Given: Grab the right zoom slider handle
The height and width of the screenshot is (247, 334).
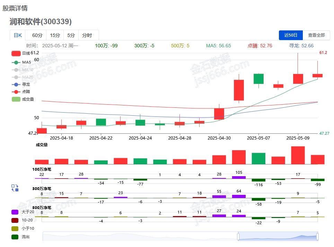Looking at the screenshot, I should pyautogui.click(x=317, y=236).
